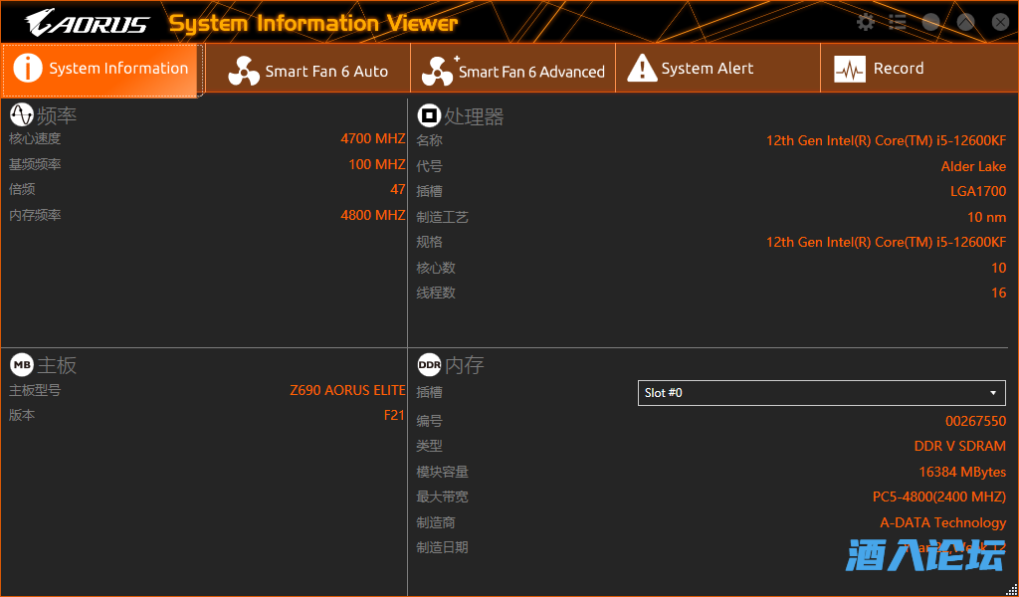This screenshot has width=1019, height=597.
Task: Click the processor section chip icon
Action: click(x=429, y=115)
